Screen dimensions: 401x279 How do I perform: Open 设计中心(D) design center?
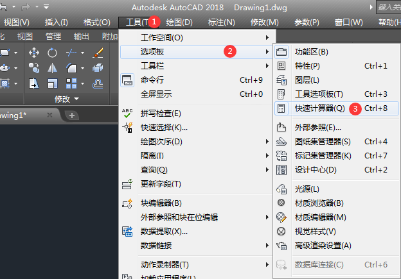tap(337, 170)
